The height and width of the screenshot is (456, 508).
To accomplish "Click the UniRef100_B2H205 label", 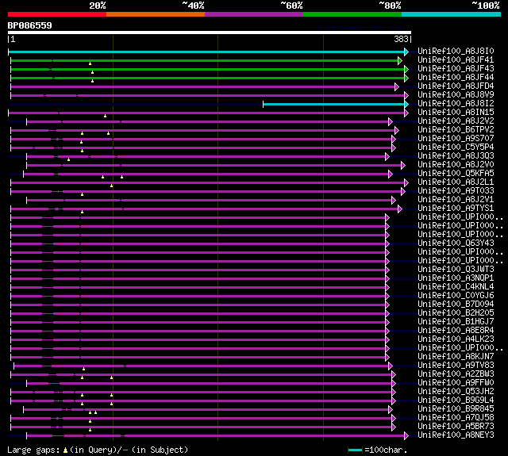I will (456, 313).
